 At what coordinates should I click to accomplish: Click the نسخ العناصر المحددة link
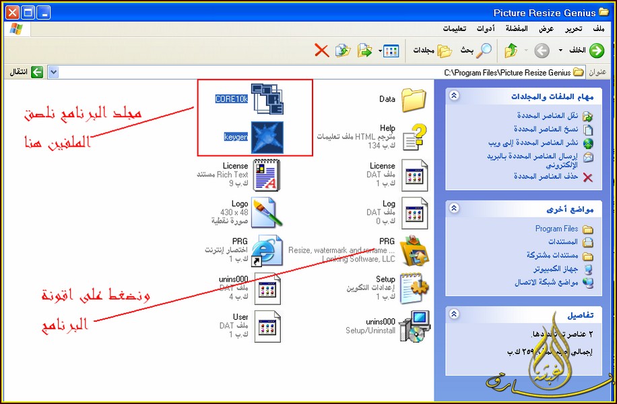pyautogui.click(x=546, y=129)
